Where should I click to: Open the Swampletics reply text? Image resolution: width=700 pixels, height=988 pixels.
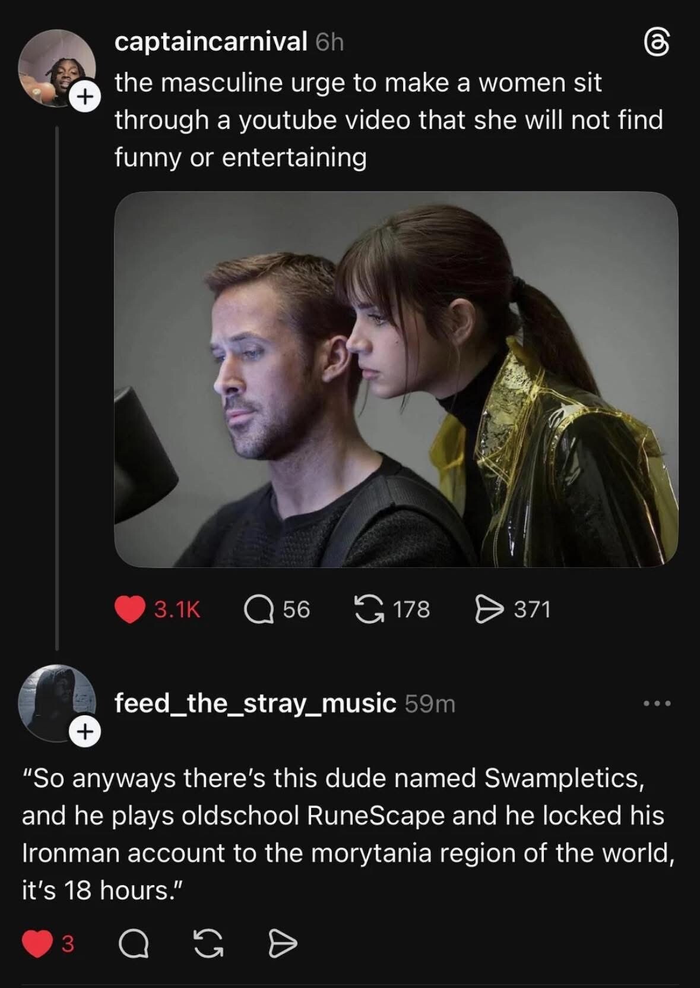(x=349, y=834)
